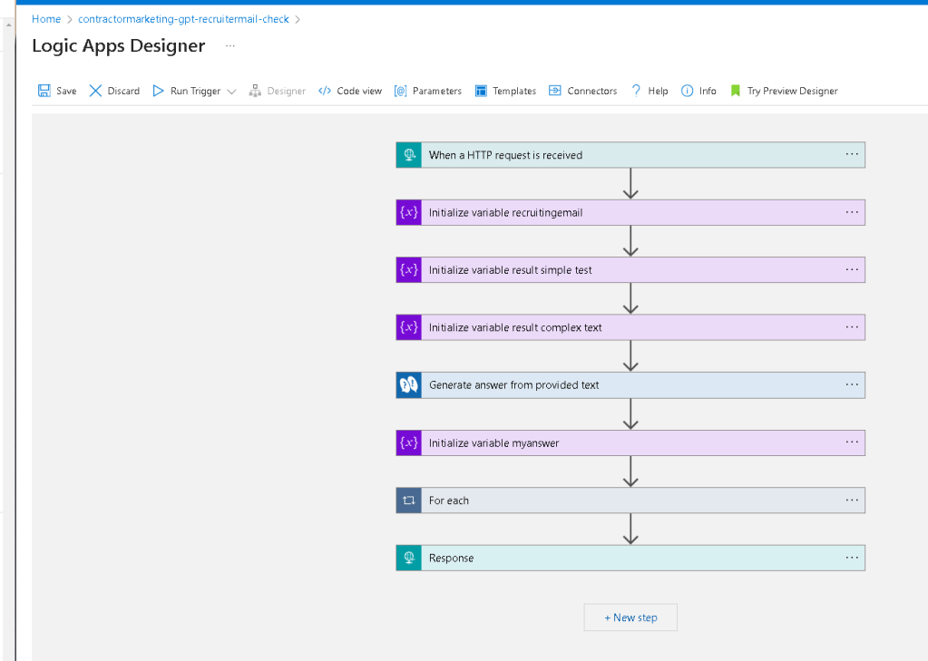This screenshot has height=661, width=928.
Task: Click the Help question mark icon
Action: [636, 91]
